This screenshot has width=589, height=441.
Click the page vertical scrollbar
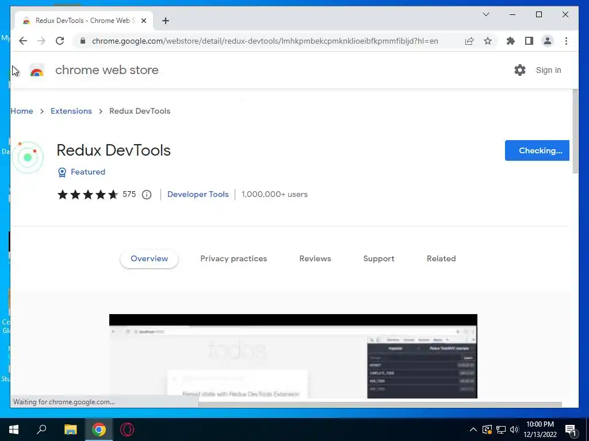575,131
